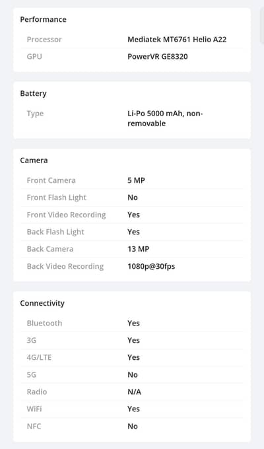
Task: Click the 5G row label
Action: click(32, 374)
